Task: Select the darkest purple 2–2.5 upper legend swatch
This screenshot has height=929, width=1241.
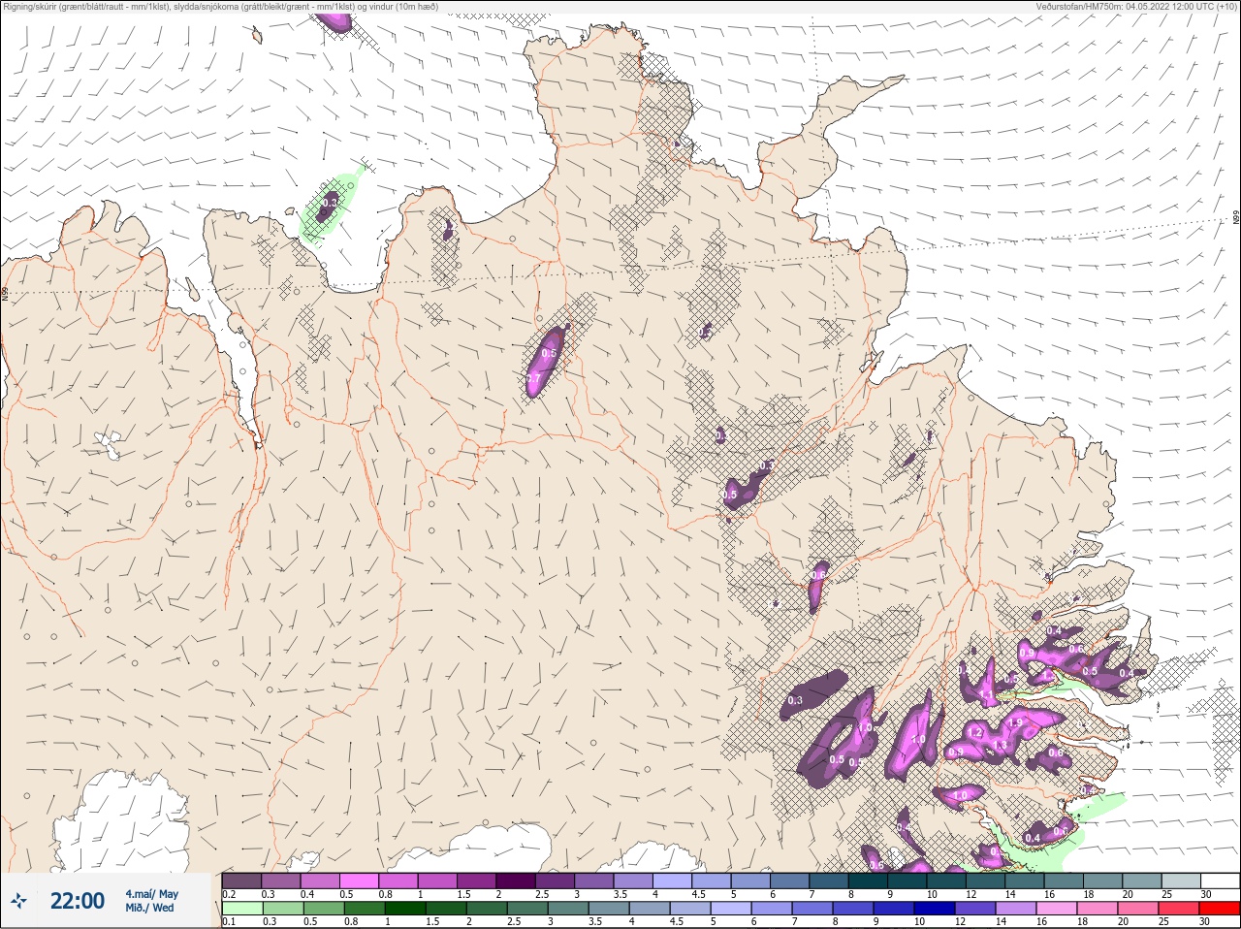Action: click(x=517, y=881)
